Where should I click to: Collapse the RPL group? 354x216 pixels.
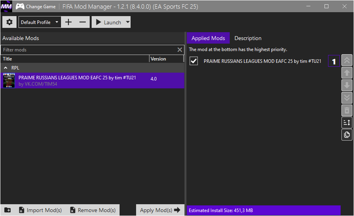[x=6, y=68]
